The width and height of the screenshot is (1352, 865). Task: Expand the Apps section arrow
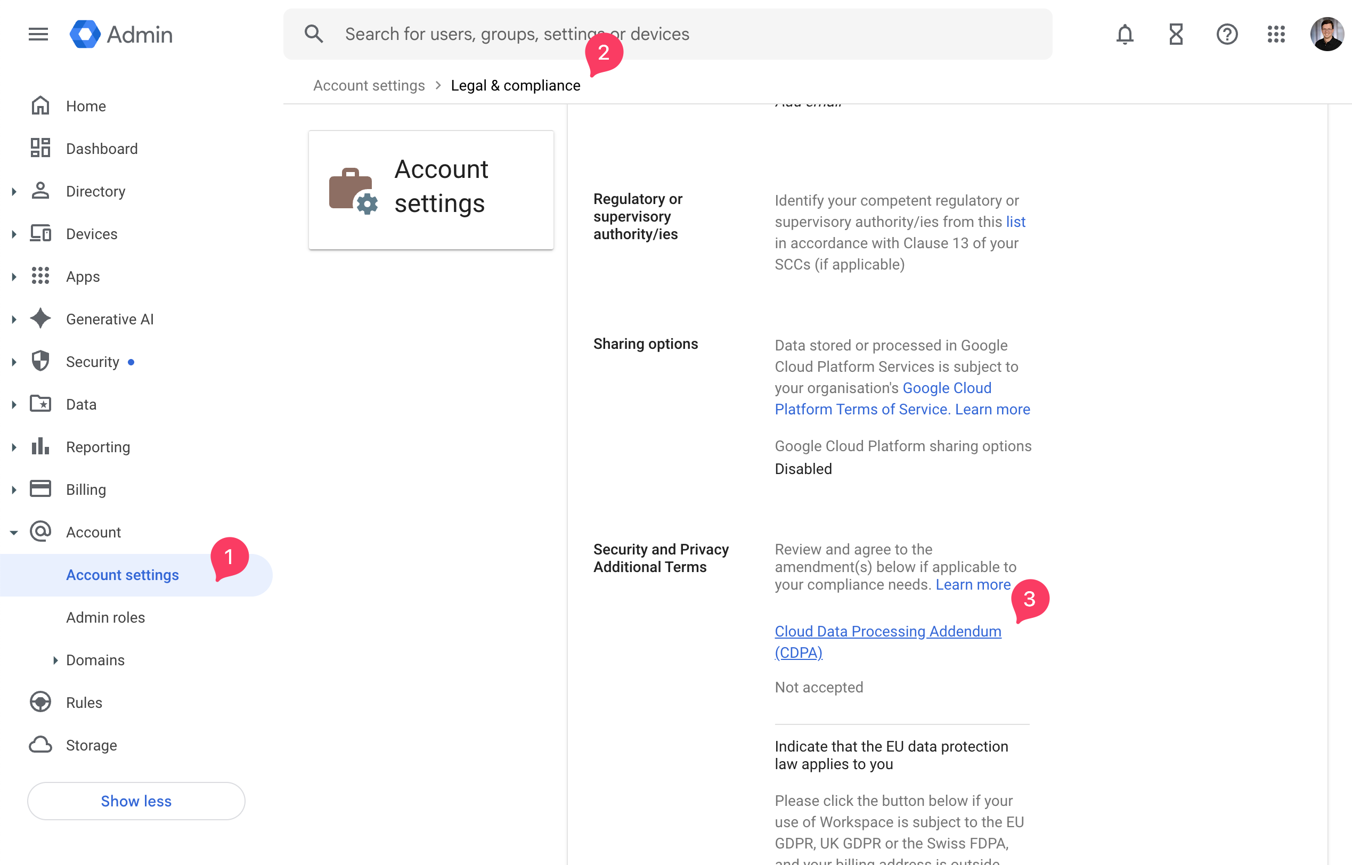(14, 277)
